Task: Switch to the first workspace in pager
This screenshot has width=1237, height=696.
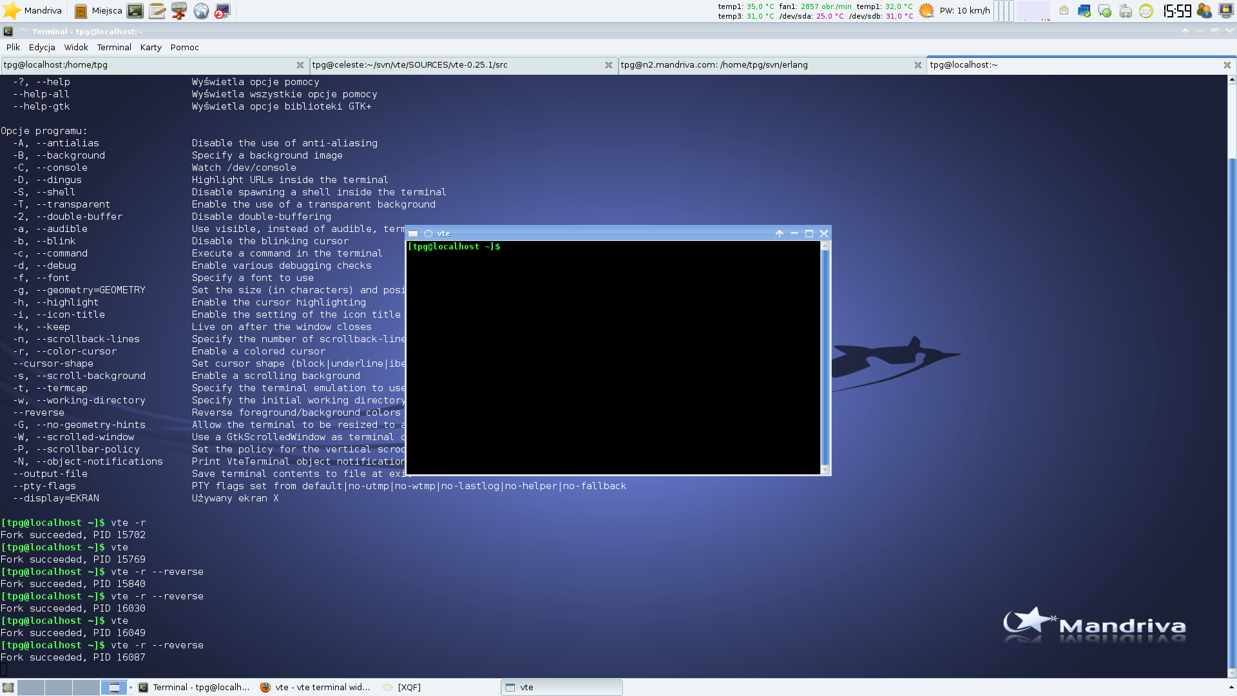Action: (31, 688)
